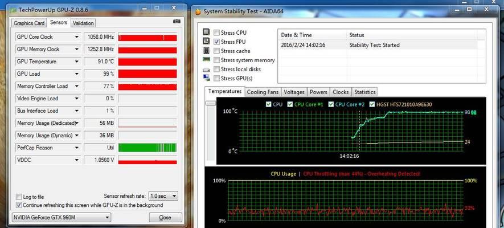Toggle the CPU Core #1 legend checkbox

pyautogui.click(x=290, y=104)
